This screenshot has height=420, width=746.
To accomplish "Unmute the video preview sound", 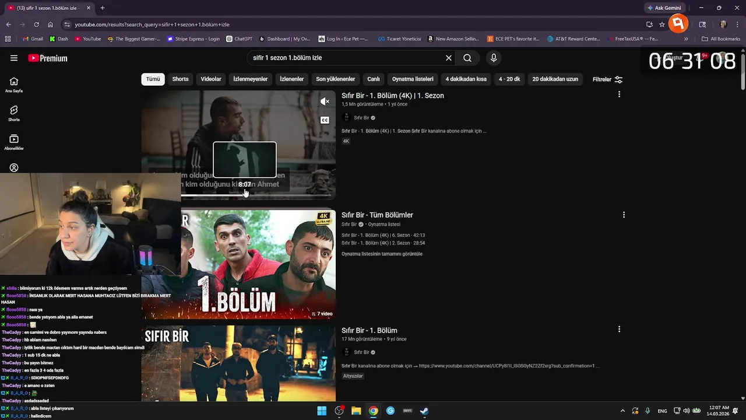I will (x=325, y=101).
